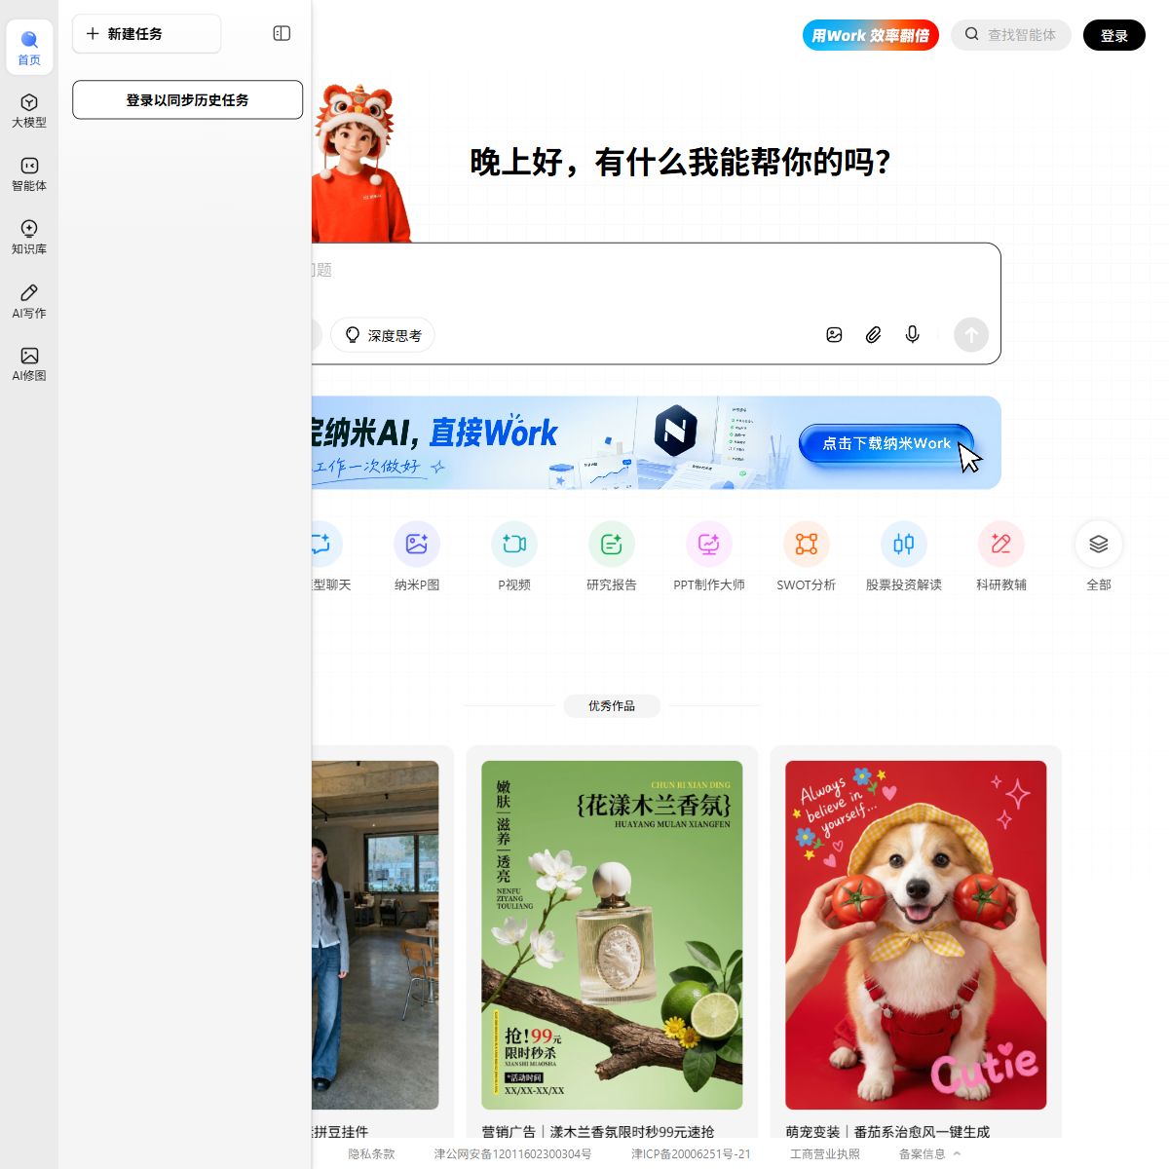
Task: Click 营销广告 花漾木兰香氛 caption text
Action: 598,1131
